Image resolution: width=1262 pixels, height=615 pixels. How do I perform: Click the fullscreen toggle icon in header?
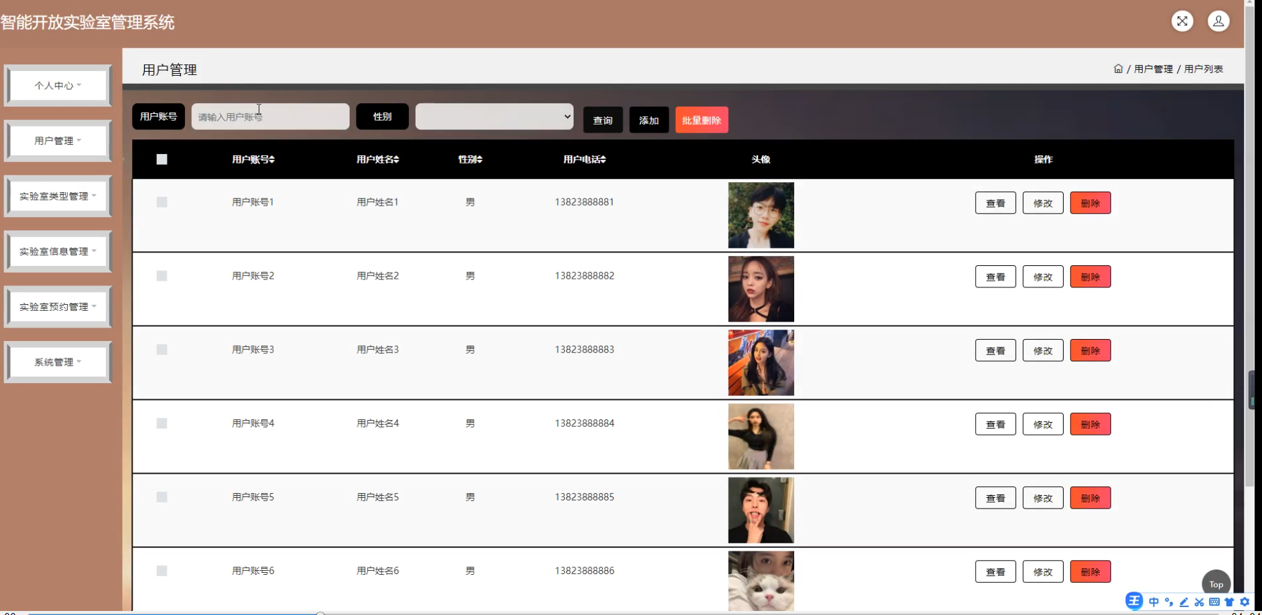(x=1182, y=21)
